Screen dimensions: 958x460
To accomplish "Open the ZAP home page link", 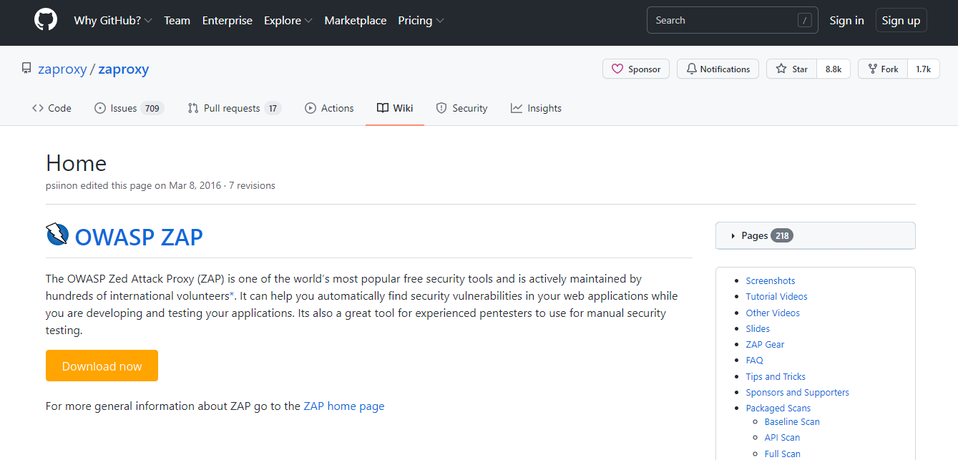I will 344,406.
